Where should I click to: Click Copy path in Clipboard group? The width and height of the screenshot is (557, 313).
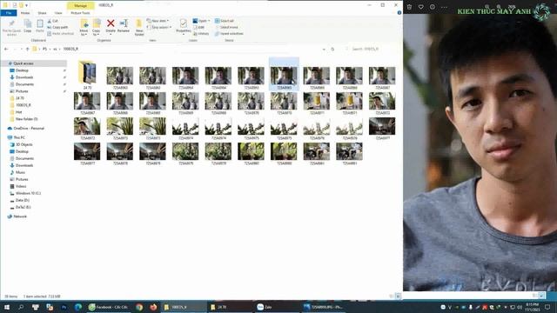57,27
